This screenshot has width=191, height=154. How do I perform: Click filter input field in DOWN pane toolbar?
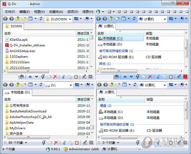tap(11, 77)
